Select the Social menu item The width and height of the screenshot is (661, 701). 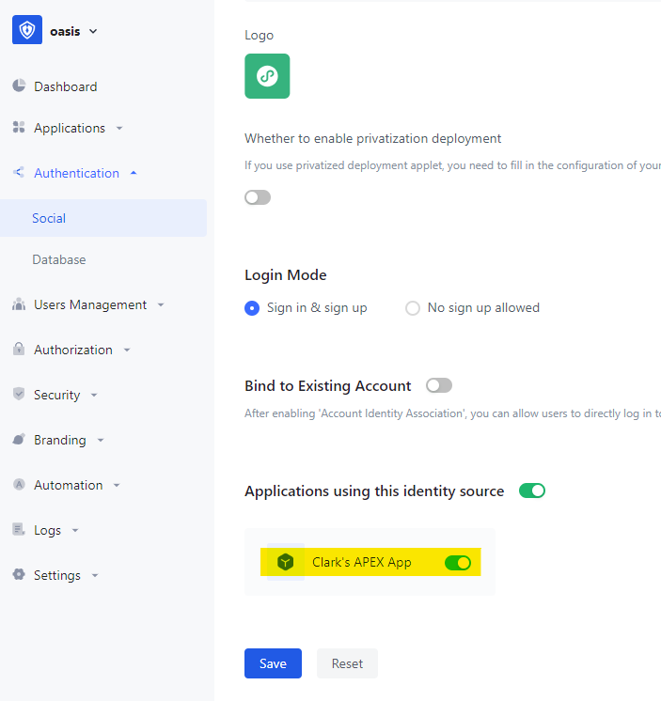tap(49, 218)
